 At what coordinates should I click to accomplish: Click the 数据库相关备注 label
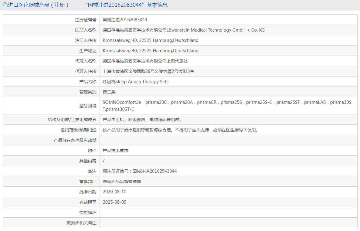(x=82, y=223)
